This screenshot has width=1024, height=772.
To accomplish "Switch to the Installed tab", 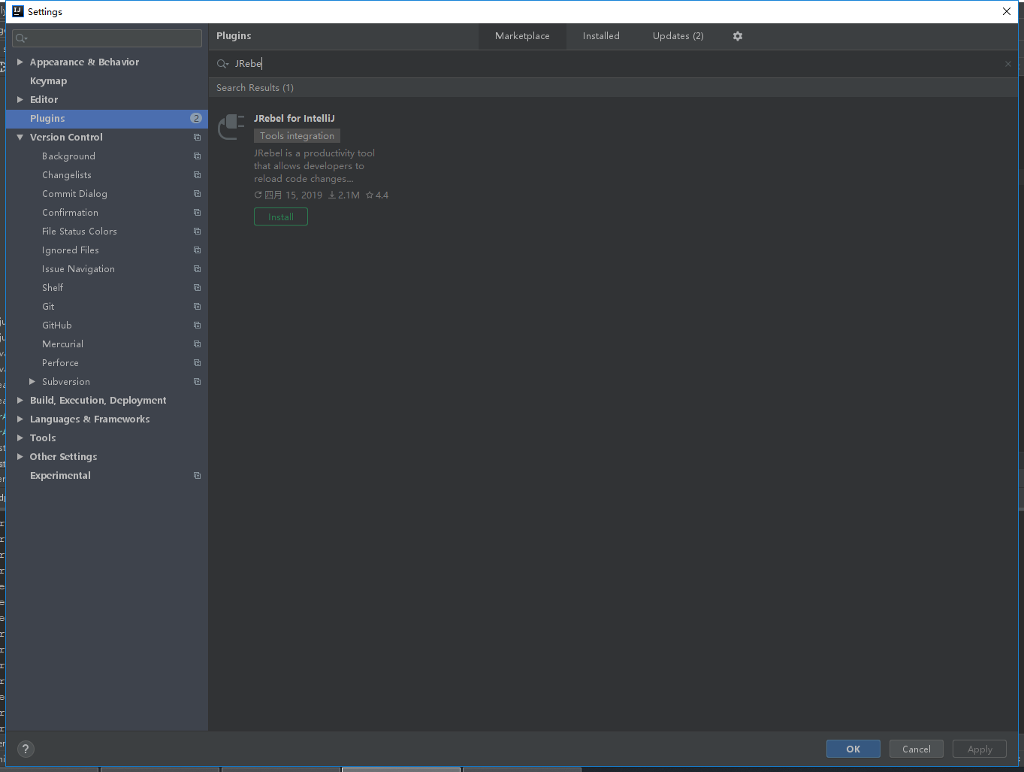I will [601, 36].
